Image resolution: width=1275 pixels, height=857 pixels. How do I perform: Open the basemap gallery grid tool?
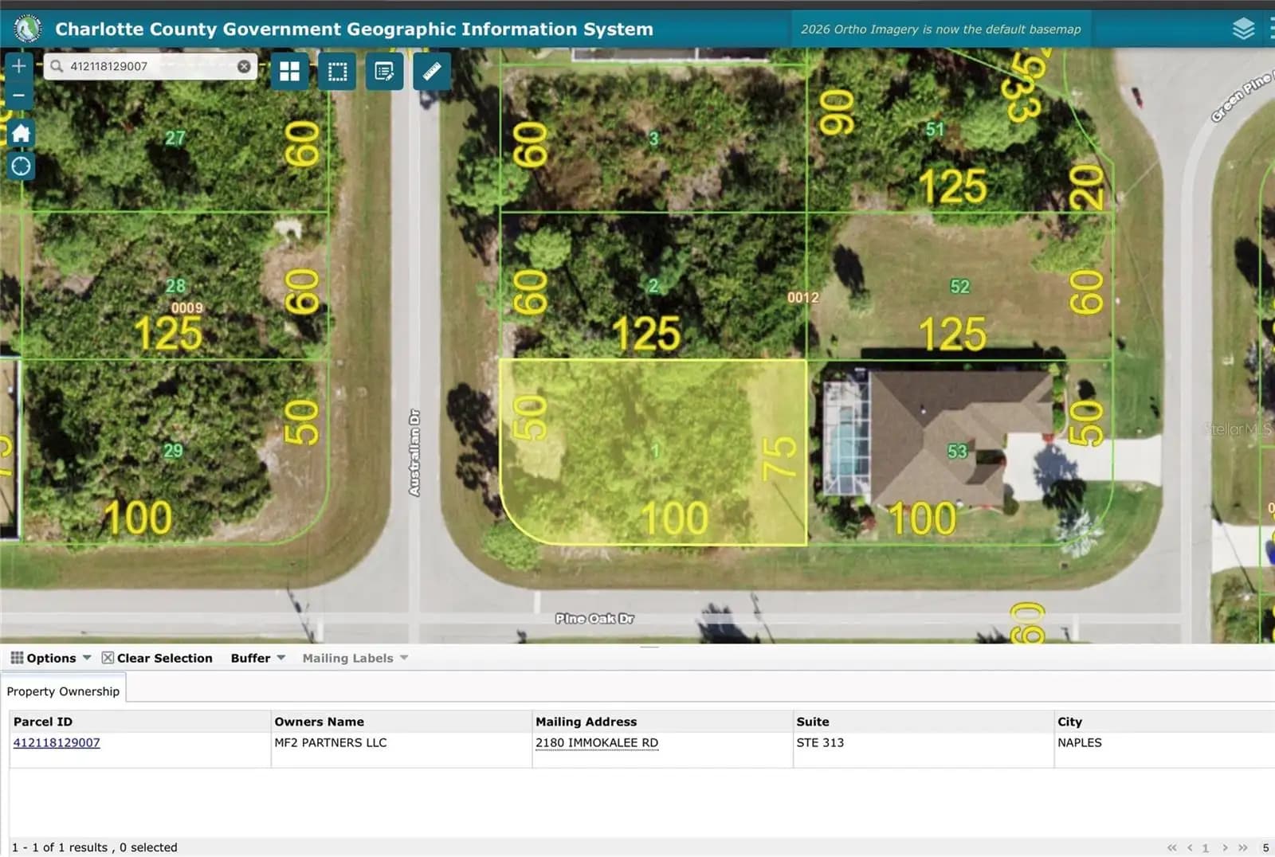289,72
